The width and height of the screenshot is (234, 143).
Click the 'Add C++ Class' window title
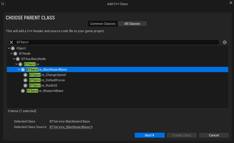click(118, 4)
